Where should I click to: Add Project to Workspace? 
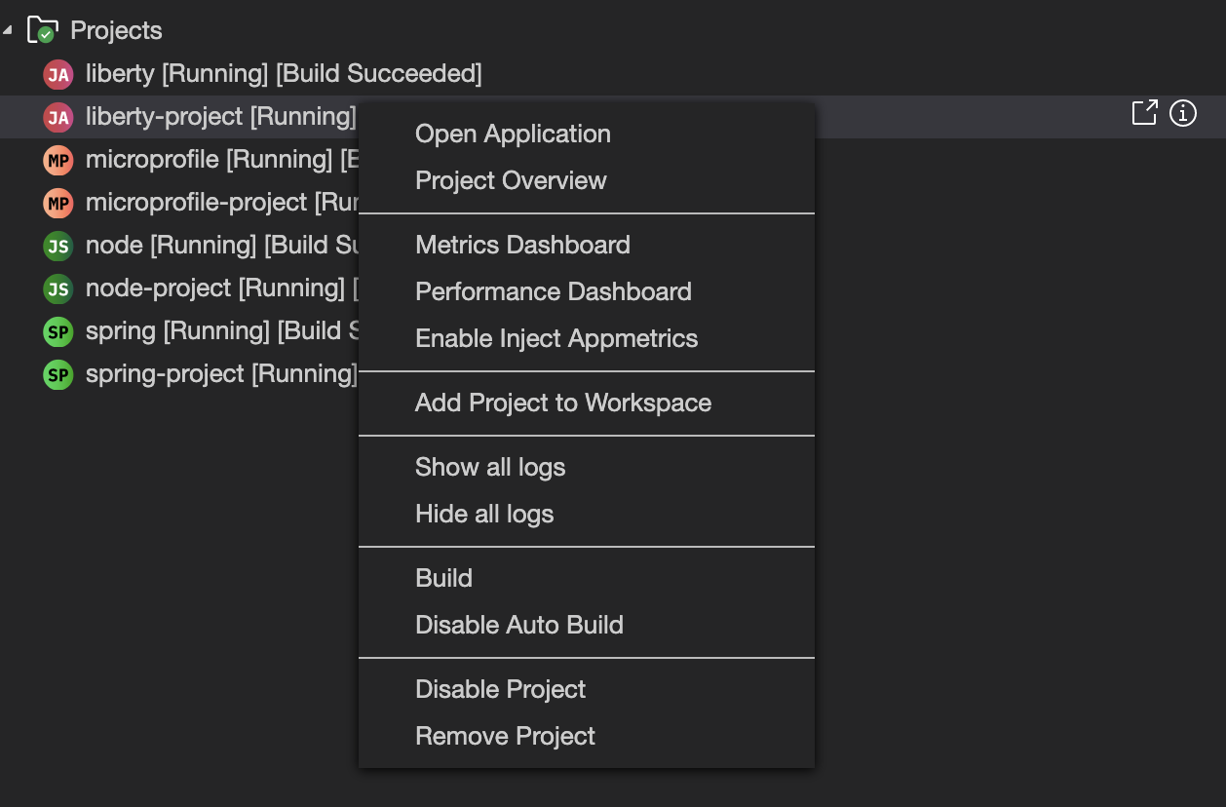click(x=562, y=403)
